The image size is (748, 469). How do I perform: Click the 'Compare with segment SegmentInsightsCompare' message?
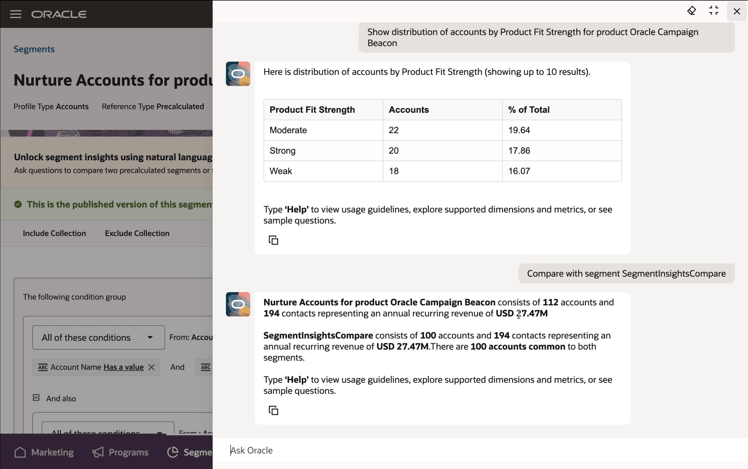coord(626,274)
